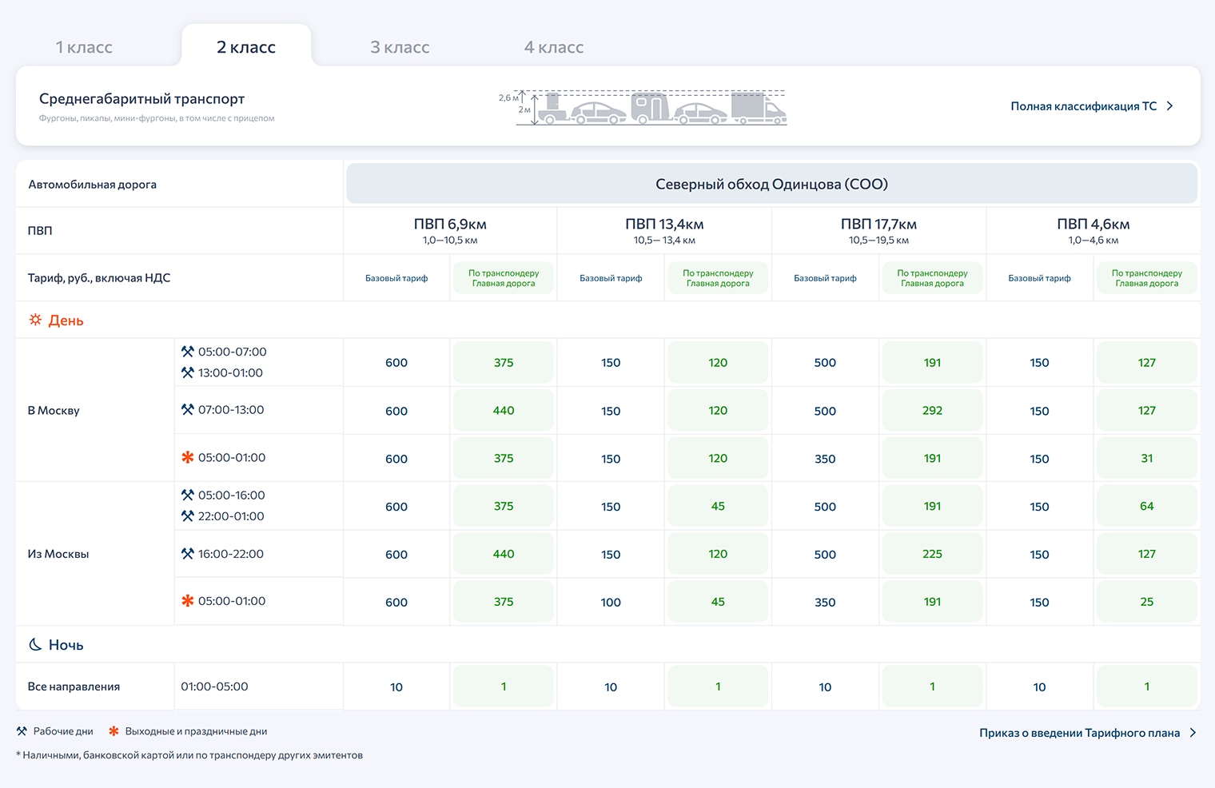Open the Приказ о введении Тарифного плана link

(x=1079, y=733)
